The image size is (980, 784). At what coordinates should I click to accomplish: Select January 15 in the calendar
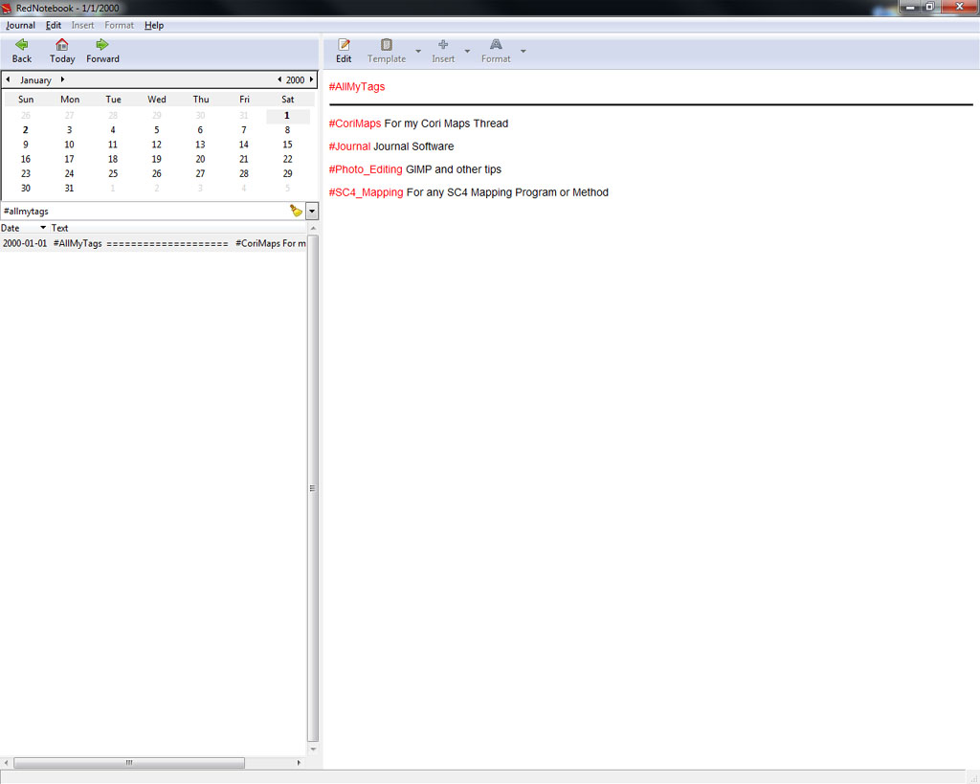click(287, 145)
